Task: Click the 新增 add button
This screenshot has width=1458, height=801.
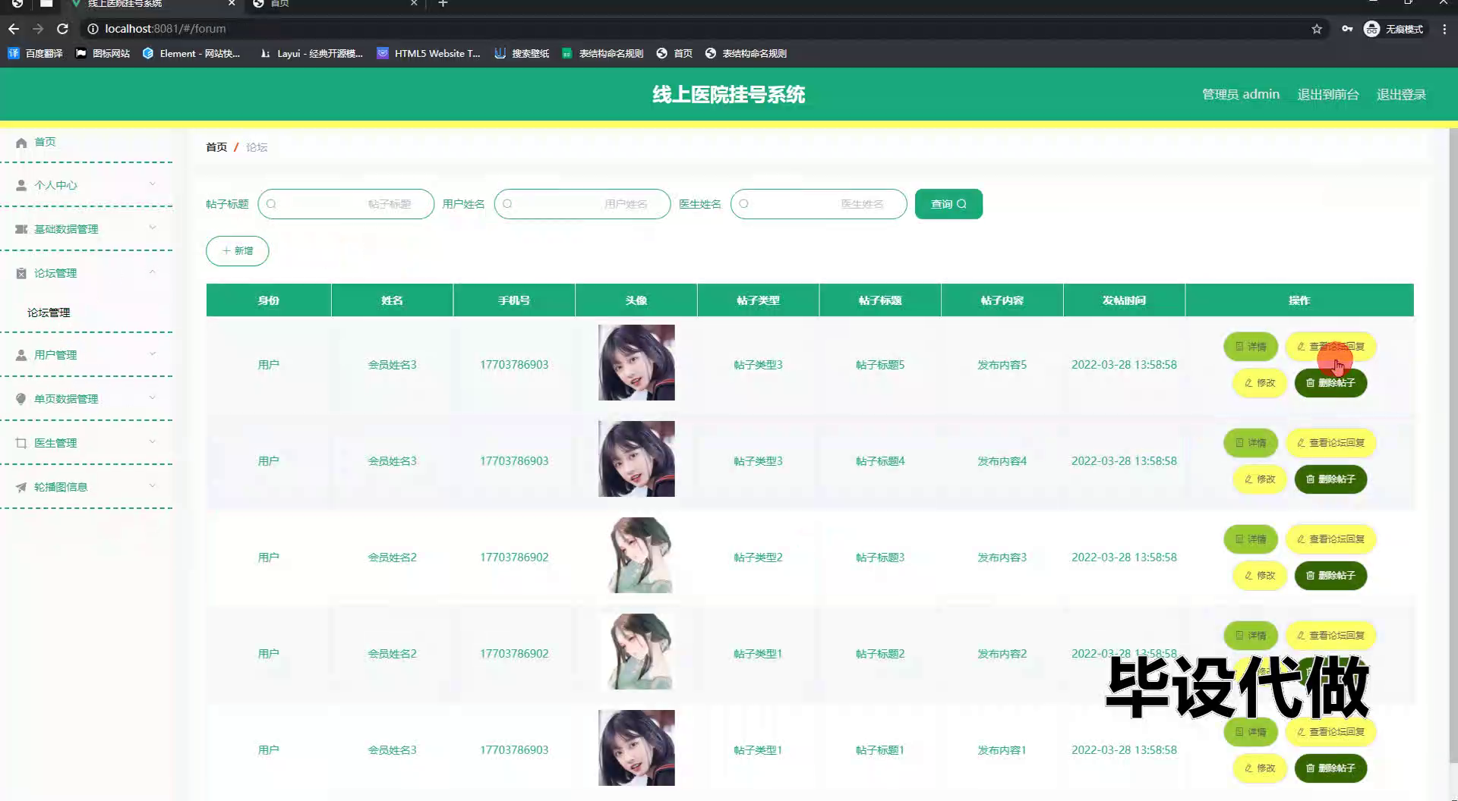Action: point(238,251)
